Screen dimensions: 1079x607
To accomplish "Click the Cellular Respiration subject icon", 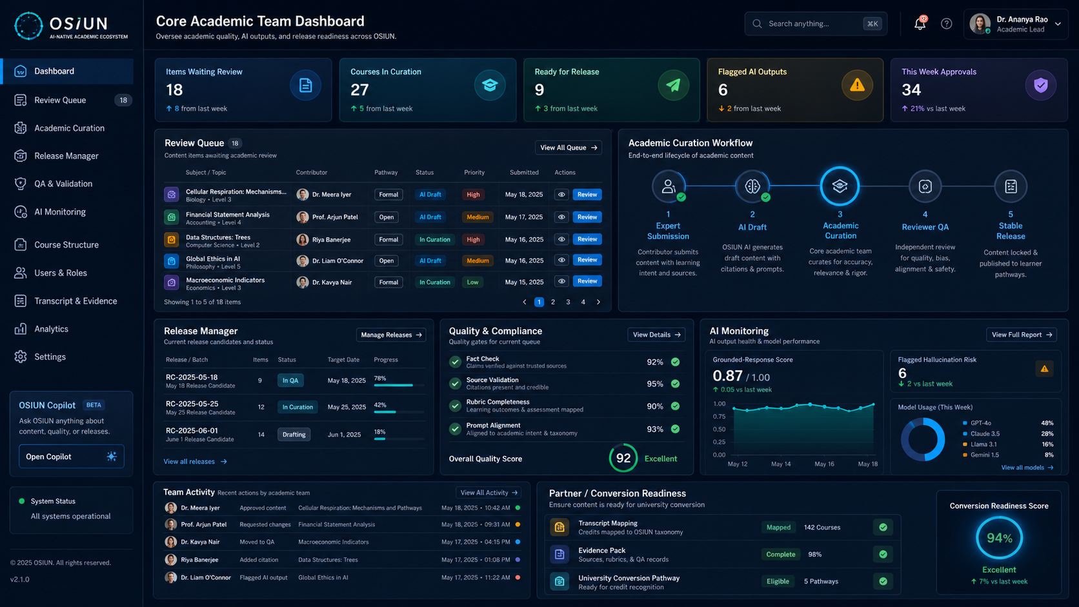I will pyautogui.click(x=172, y=194).
